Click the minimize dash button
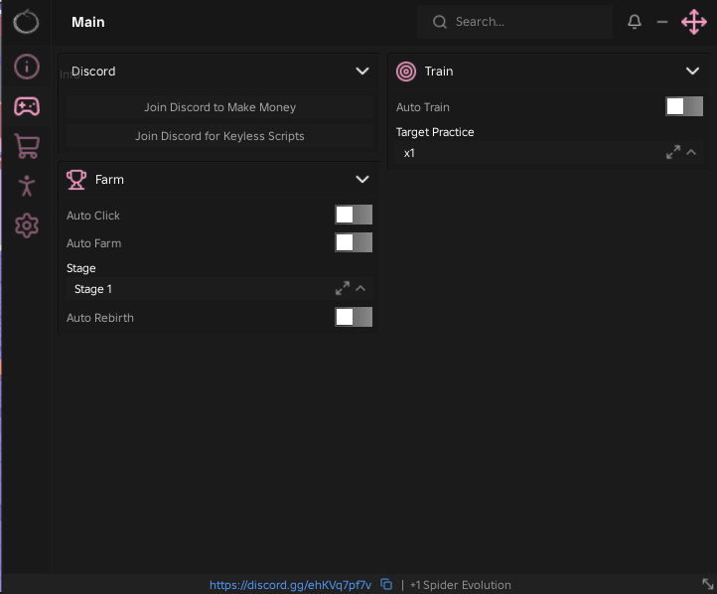717x594 pixels. (662, 22)
